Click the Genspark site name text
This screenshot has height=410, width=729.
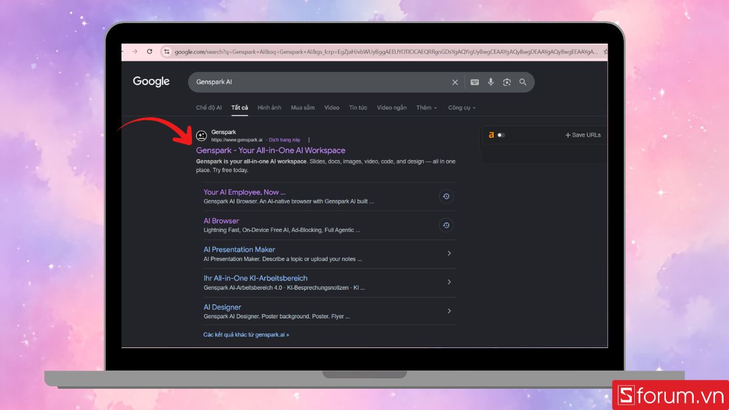pos(224,132)
